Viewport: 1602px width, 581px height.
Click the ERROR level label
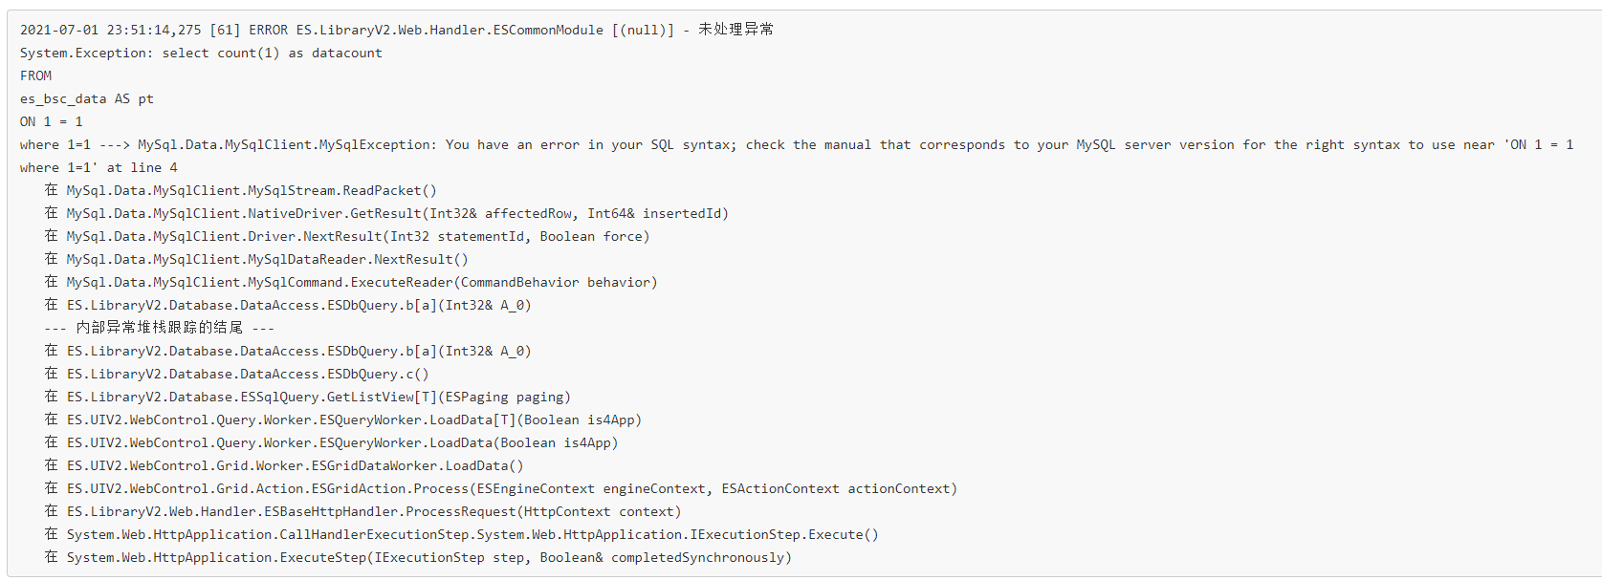coord(268,30)
